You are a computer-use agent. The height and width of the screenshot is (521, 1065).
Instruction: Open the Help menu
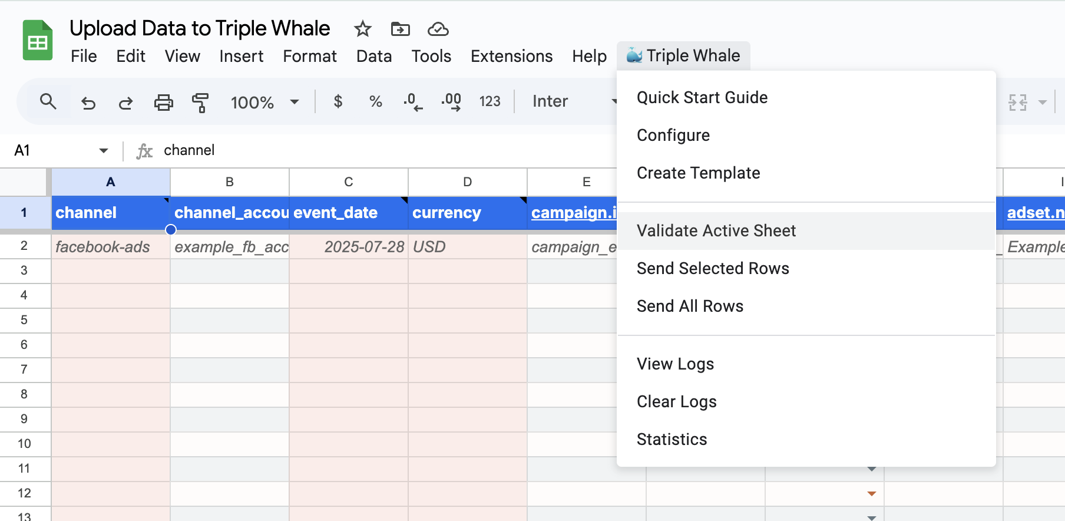pyautogui.click(x=590, y=56)
